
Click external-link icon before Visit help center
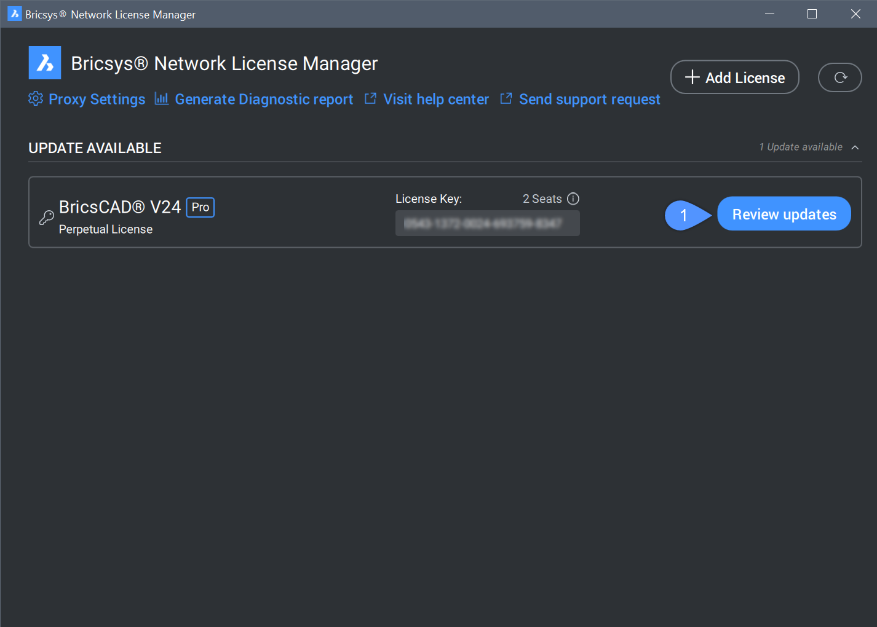click(370, 99)
